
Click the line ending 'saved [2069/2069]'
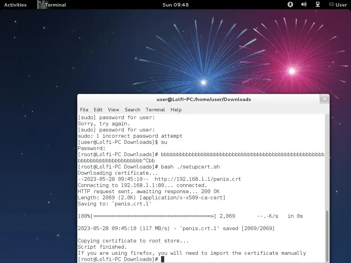pos(176,228)
